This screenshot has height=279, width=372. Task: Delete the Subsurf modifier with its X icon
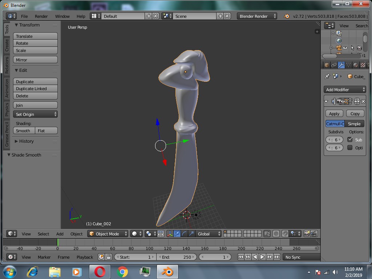pos(363,101)
